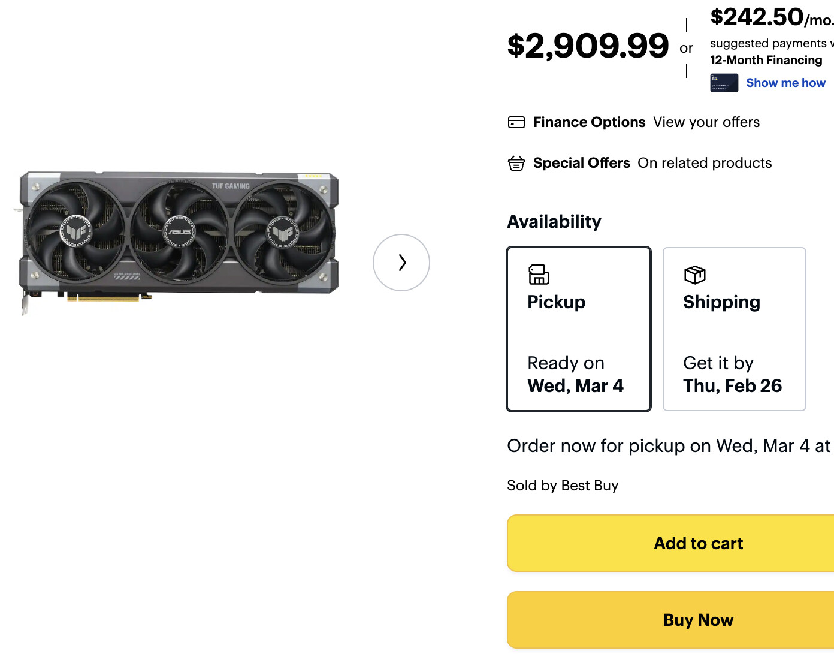The image size is (834, 663).
Task: Click Finance Options label
Action: pyautogui.click(x=590, y=122)
